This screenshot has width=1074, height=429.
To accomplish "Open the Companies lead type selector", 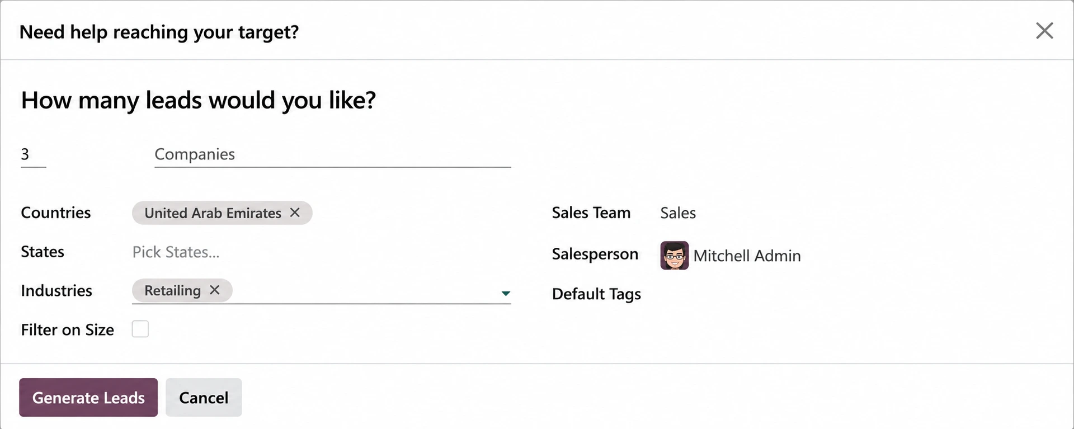I will 332,154.
